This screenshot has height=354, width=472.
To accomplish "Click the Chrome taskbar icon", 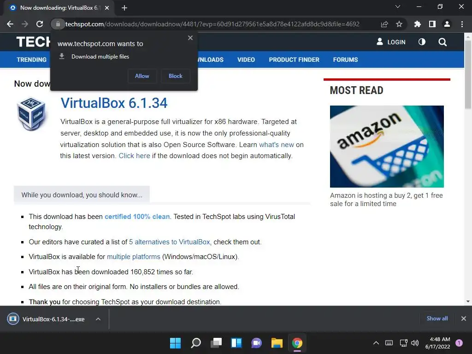I will point(297,343).
